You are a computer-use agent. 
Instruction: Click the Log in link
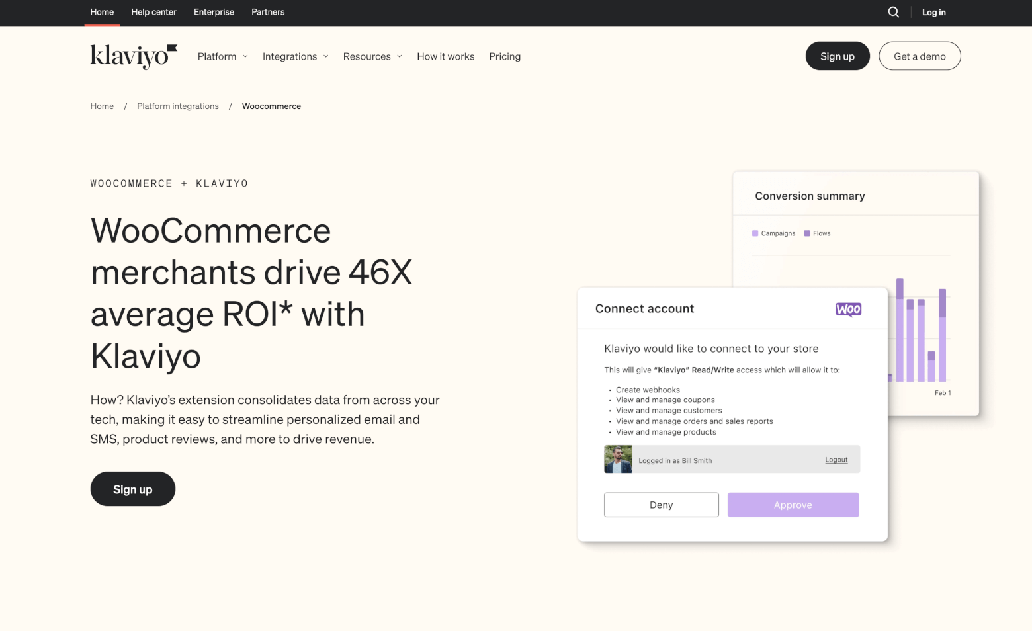point(933,12)
